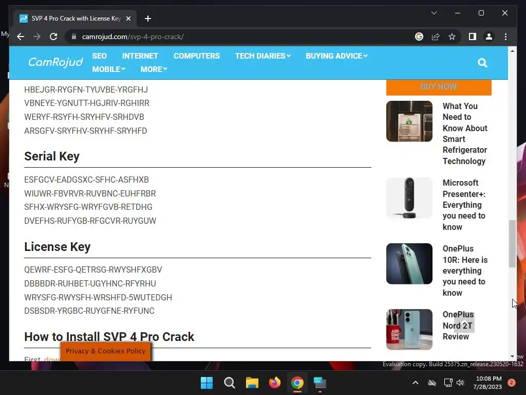Click the License Key heading
The height and width of the screenshot is (395, 526).
tap(58, 247)
